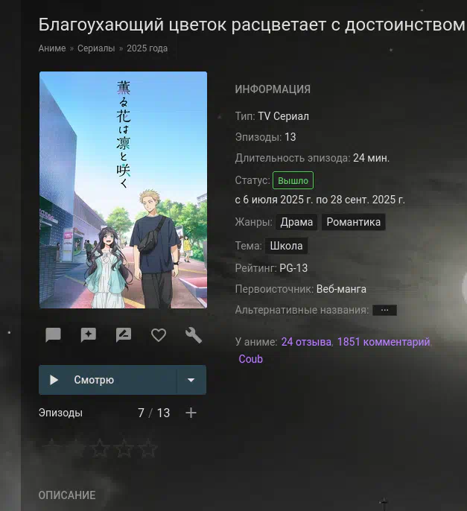
Task: Click the anime poster image
Action: coord(123,190)
